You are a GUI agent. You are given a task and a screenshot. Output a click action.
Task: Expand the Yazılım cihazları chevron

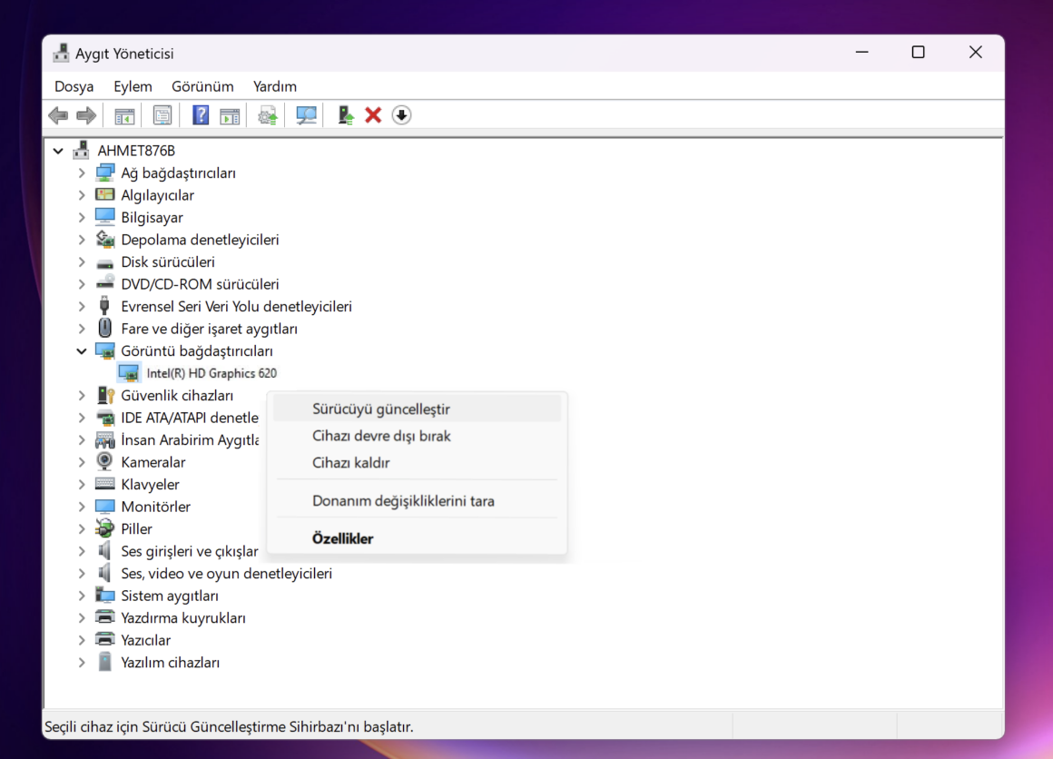click(82, 662)
